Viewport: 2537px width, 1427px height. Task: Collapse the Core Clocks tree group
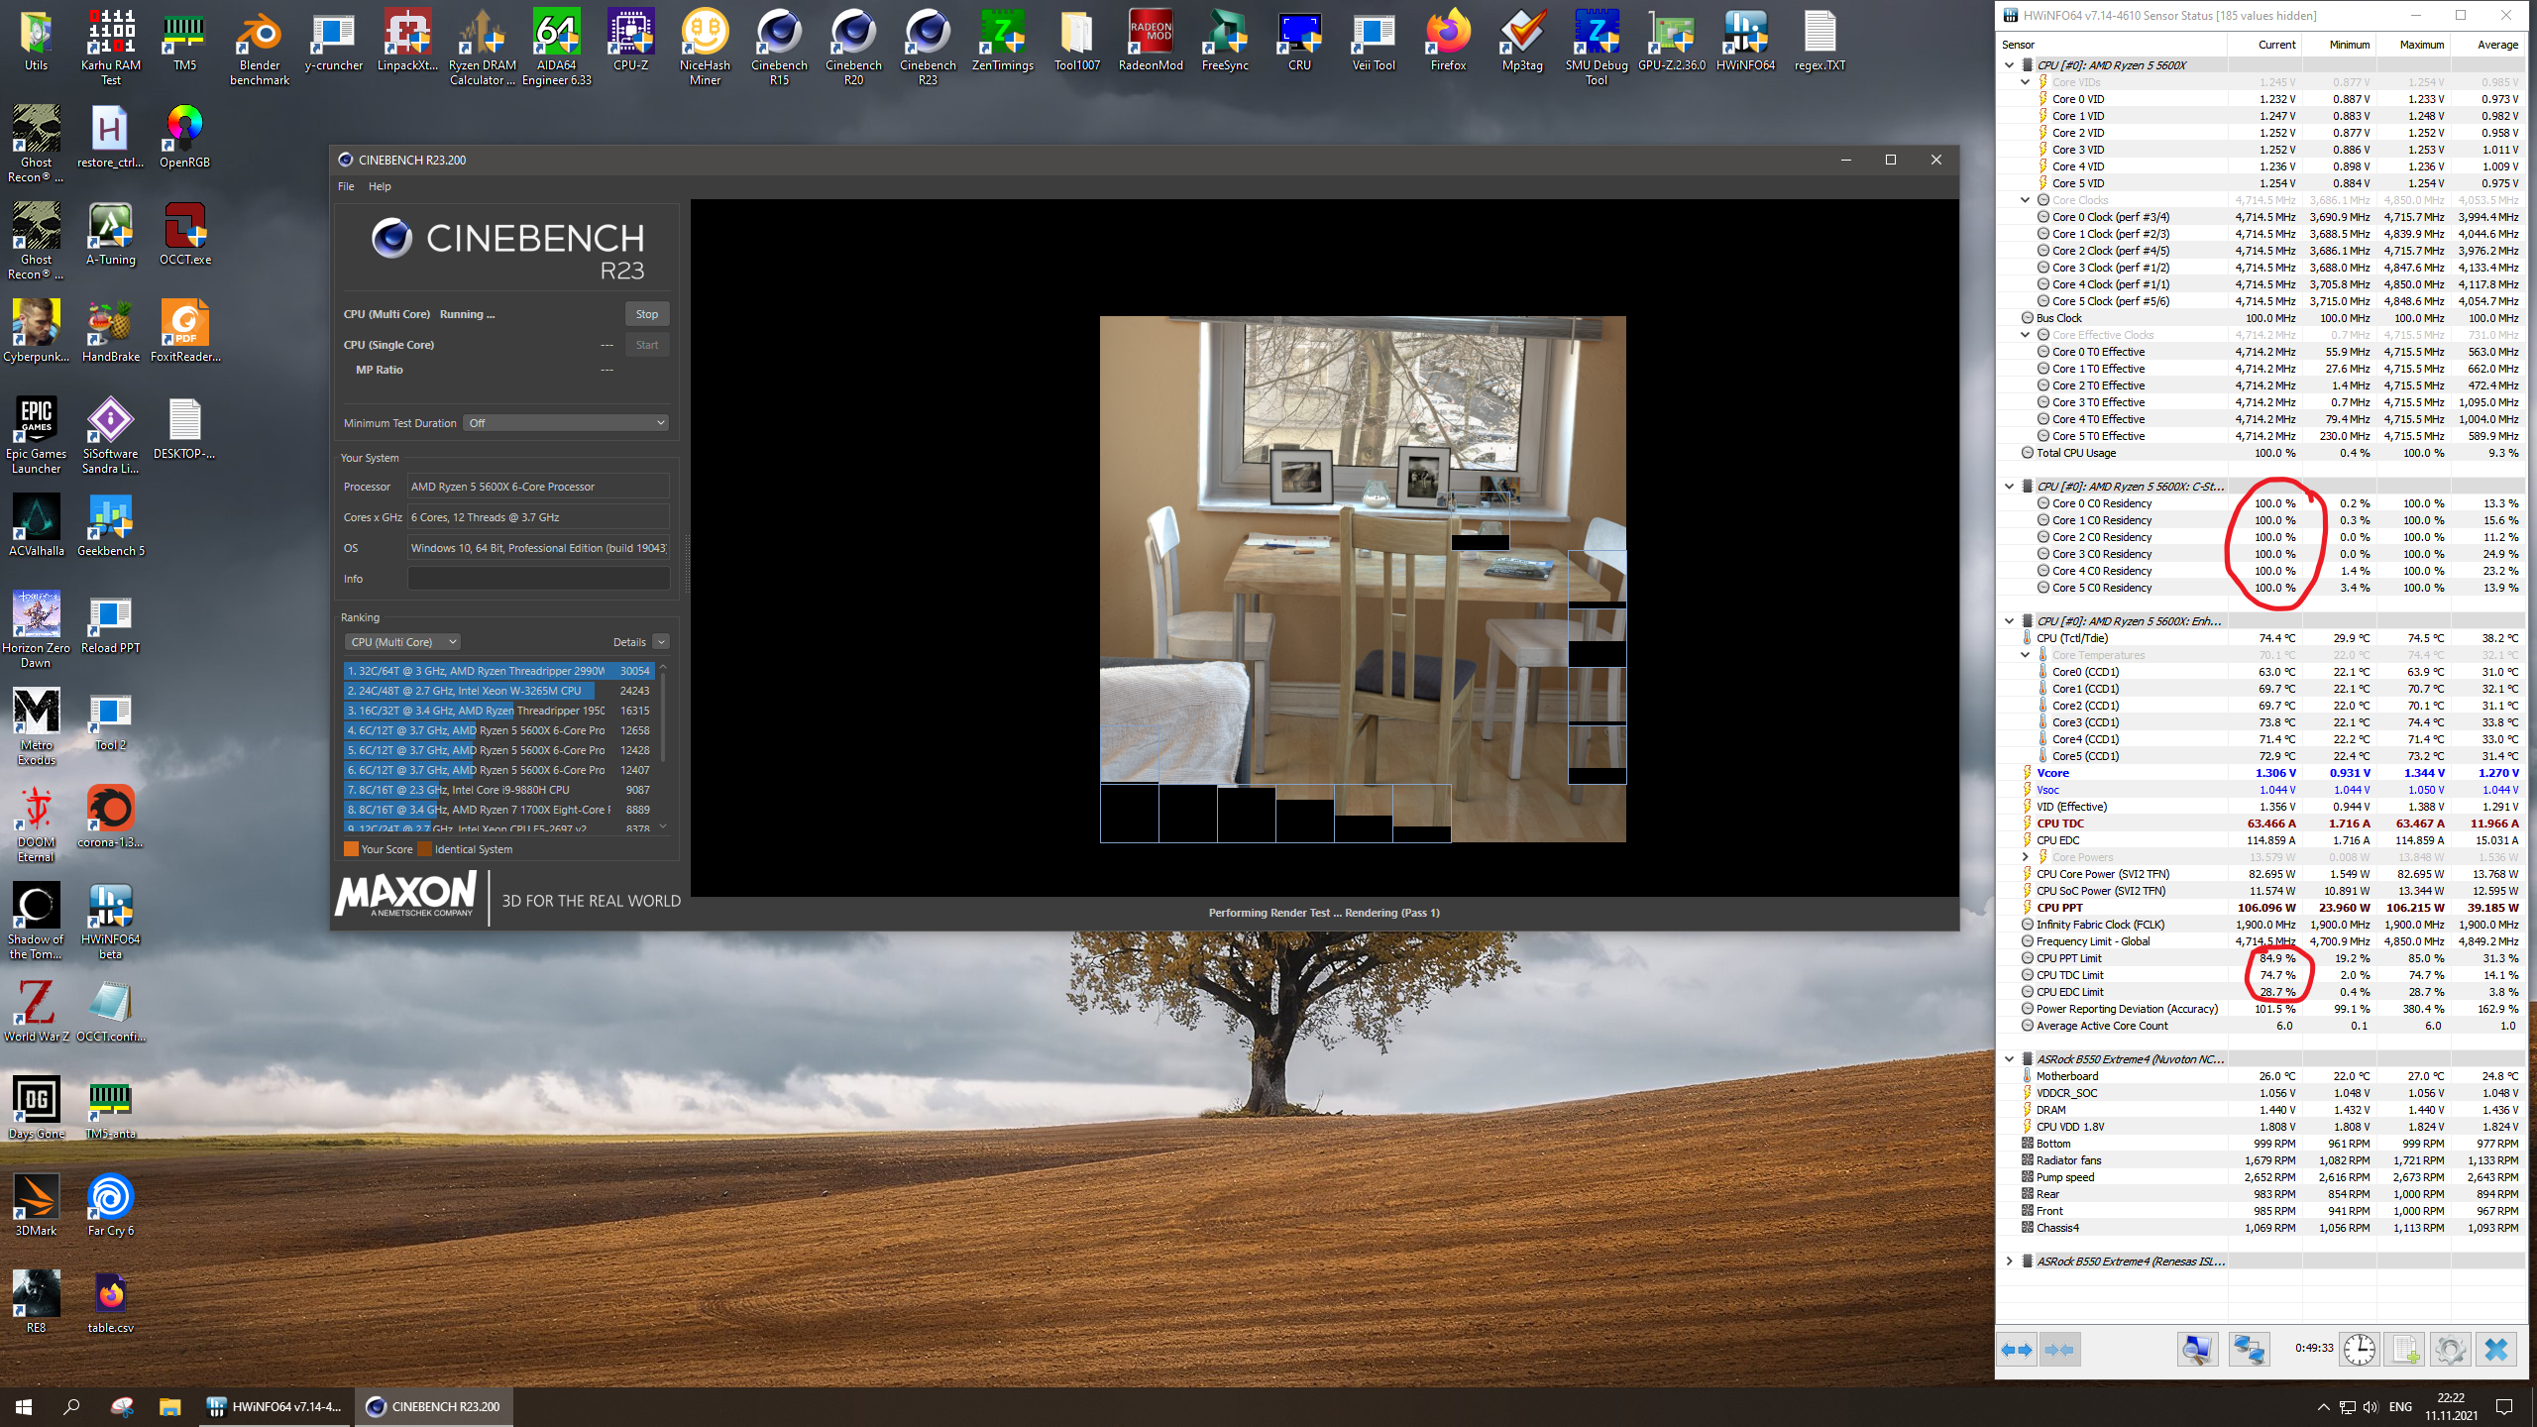[x=2026, y=200]
